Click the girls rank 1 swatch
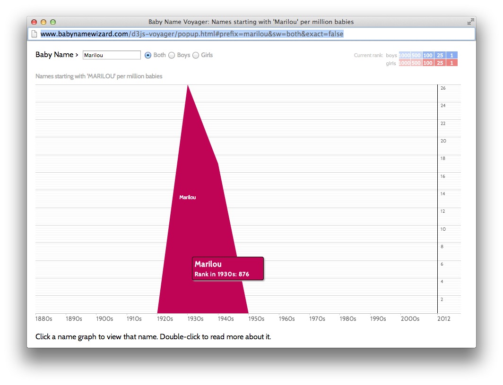Viewport: 503px width, 385px height. (451, 63)
